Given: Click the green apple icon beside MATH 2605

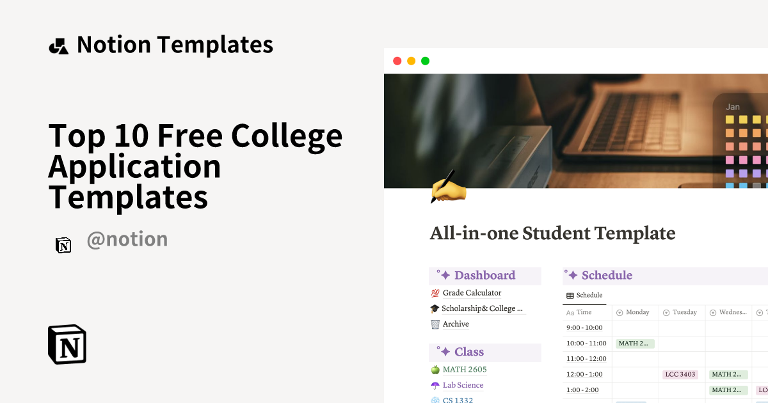Looking at the screenshot, I should click(x=435, y=370).
